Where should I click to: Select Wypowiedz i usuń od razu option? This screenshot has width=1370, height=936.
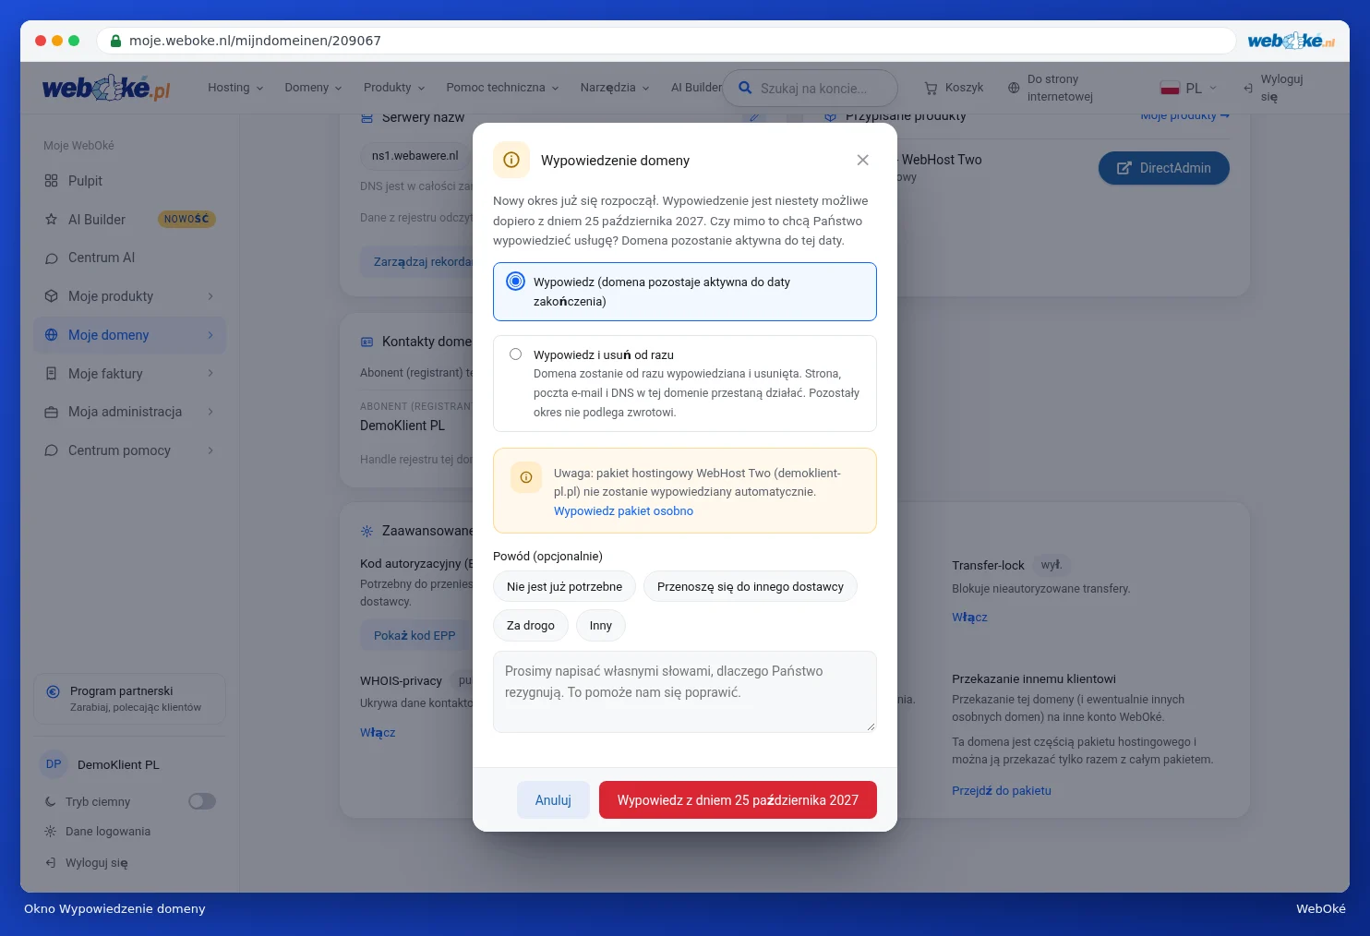click(685, 383)
